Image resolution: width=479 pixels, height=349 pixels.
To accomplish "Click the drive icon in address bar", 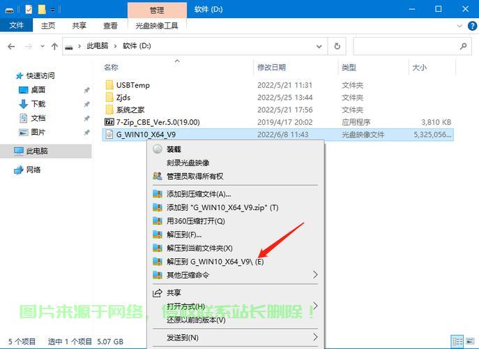I will coord(69,47).
